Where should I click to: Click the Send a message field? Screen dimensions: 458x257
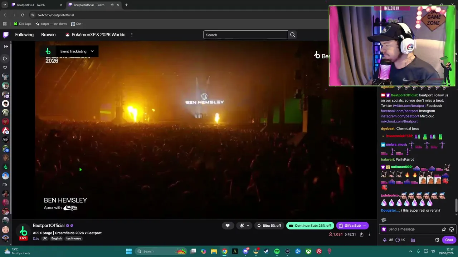pyautogui.click(x=417, y=229)
